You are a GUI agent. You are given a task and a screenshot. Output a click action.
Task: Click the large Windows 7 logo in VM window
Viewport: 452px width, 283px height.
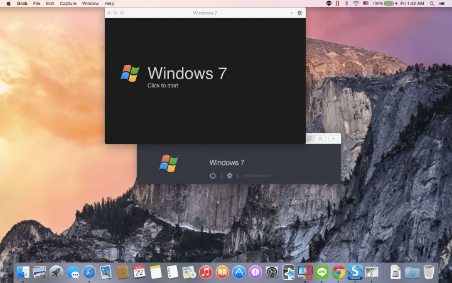pos(130,74)
